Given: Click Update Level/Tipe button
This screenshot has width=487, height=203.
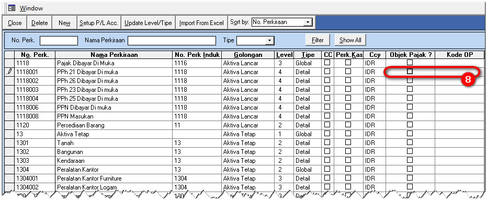Looking at the screenshot, I should tap(148, 23).
